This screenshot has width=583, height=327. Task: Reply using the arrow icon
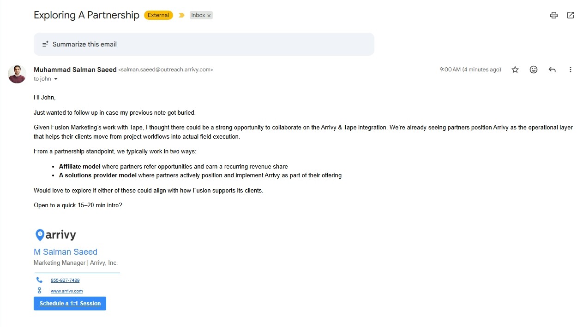552,70
